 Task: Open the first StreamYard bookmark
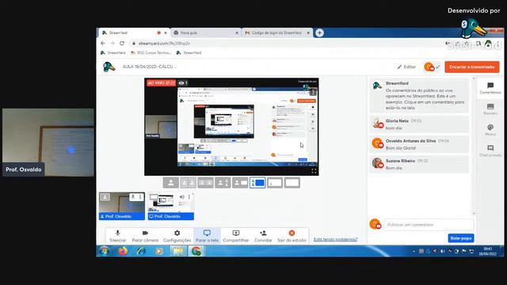112,53
